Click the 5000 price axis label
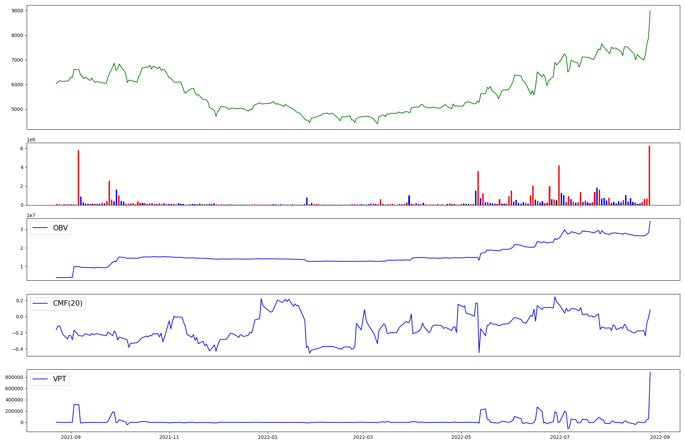This screenshot has height=445, width=685. [17, 109]
